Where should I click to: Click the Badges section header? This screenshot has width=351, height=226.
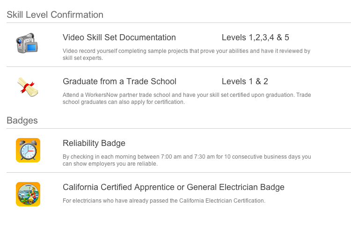[x=22, y=121]
